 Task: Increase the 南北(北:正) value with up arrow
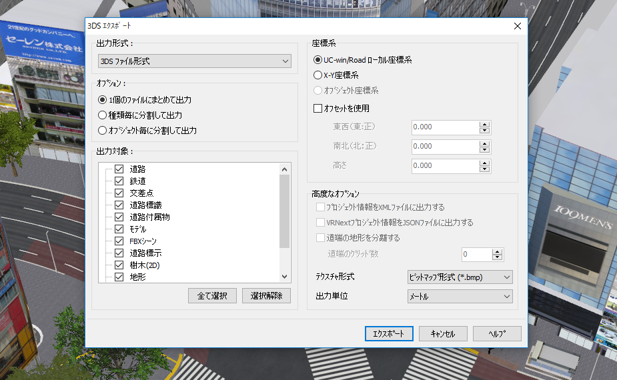point(485,143)
